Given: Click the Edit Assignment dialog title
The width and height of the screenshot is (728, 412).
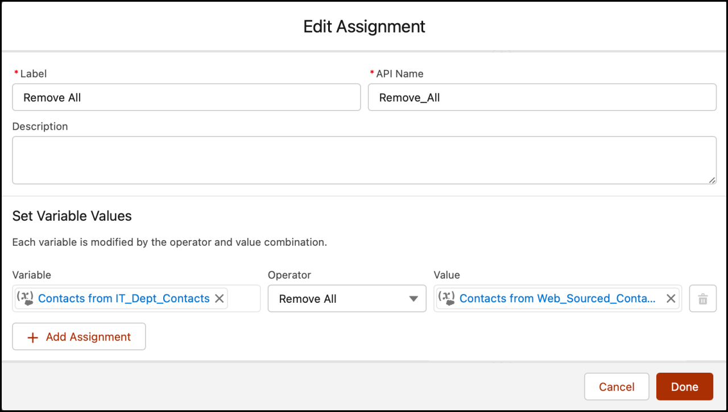Looking at the screenshot, I should 364,26.
